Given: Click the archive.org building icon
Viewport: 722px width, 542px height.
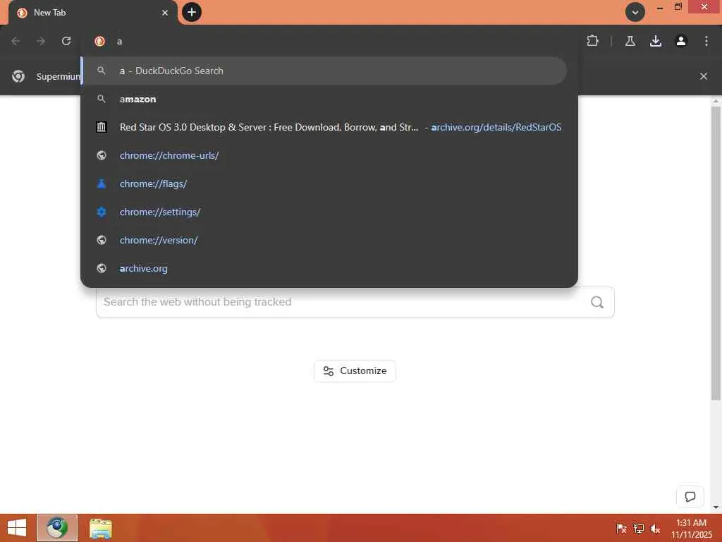Looking at the screenshot, I should click(x=102, y=127).
